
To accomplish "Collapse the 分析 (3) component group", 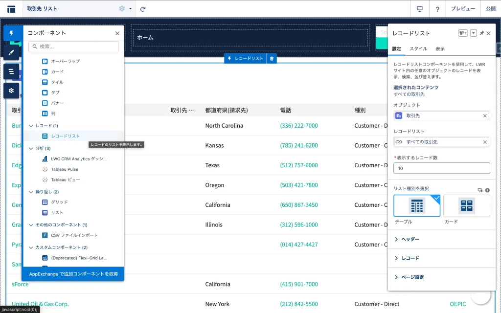I will click(31, 148).
